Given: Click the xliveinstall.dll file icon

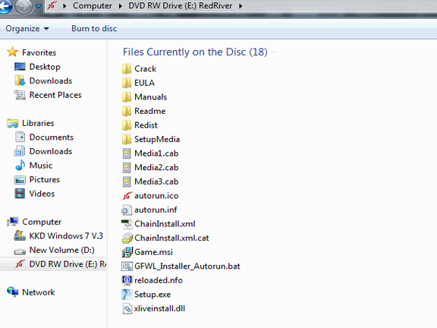Looking at the screenshot, I should pos(127,308).
